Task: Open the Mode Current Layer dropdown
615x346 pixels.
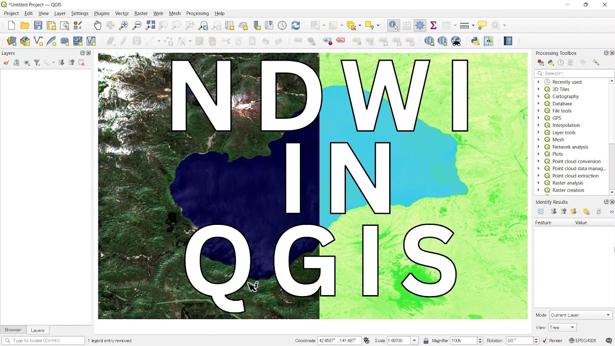Action: (x=580, y=315)
